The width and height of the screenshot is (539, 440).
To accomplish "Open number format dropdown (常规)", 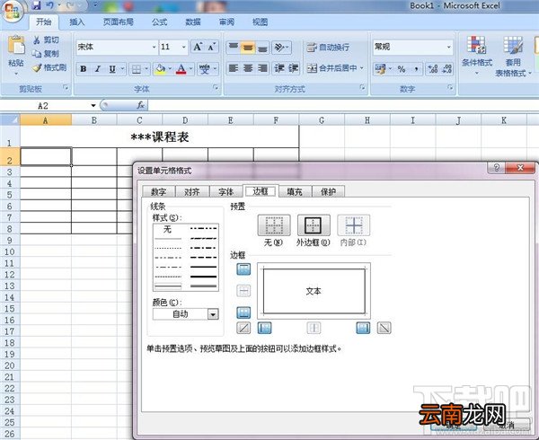I will (449, 47).
